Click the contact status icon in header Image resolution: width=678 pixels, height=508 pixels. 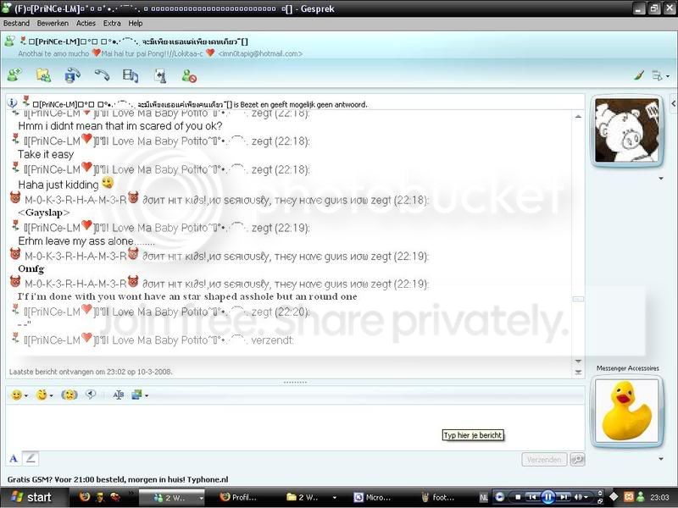coord(9,41)
